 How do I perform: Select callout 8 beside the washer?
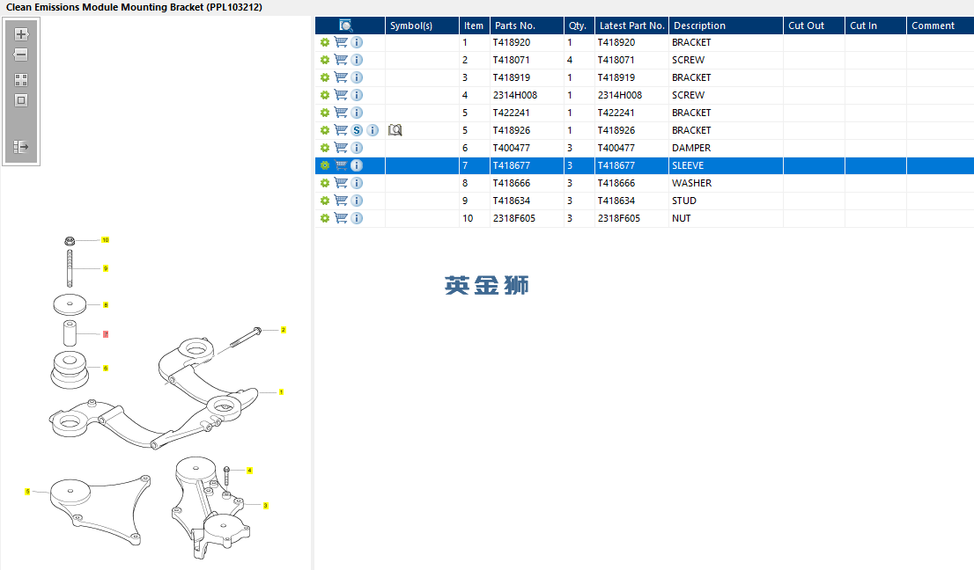(x=106, y=304)
